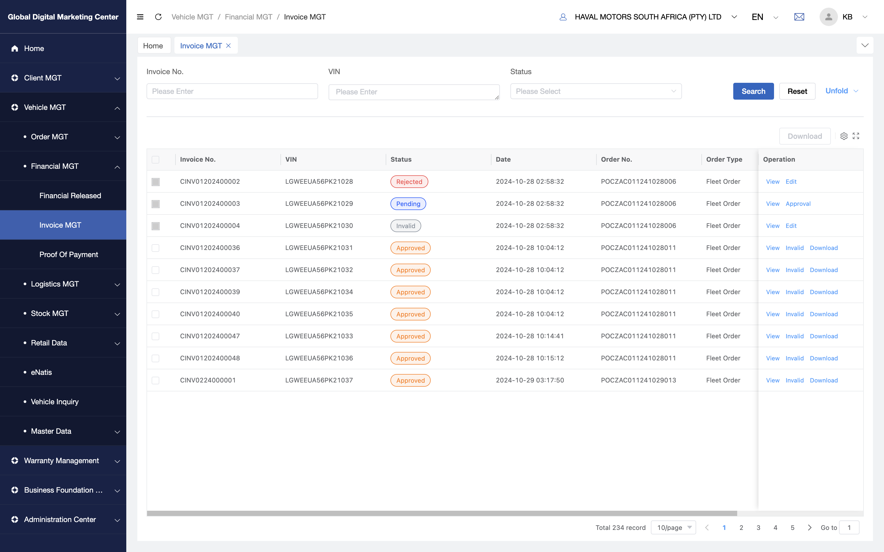The height and width of the screenshot is (552, 884).
Task: Close the Invoice MGT tab
Action: pyautogui.click(x=228, y=46)
